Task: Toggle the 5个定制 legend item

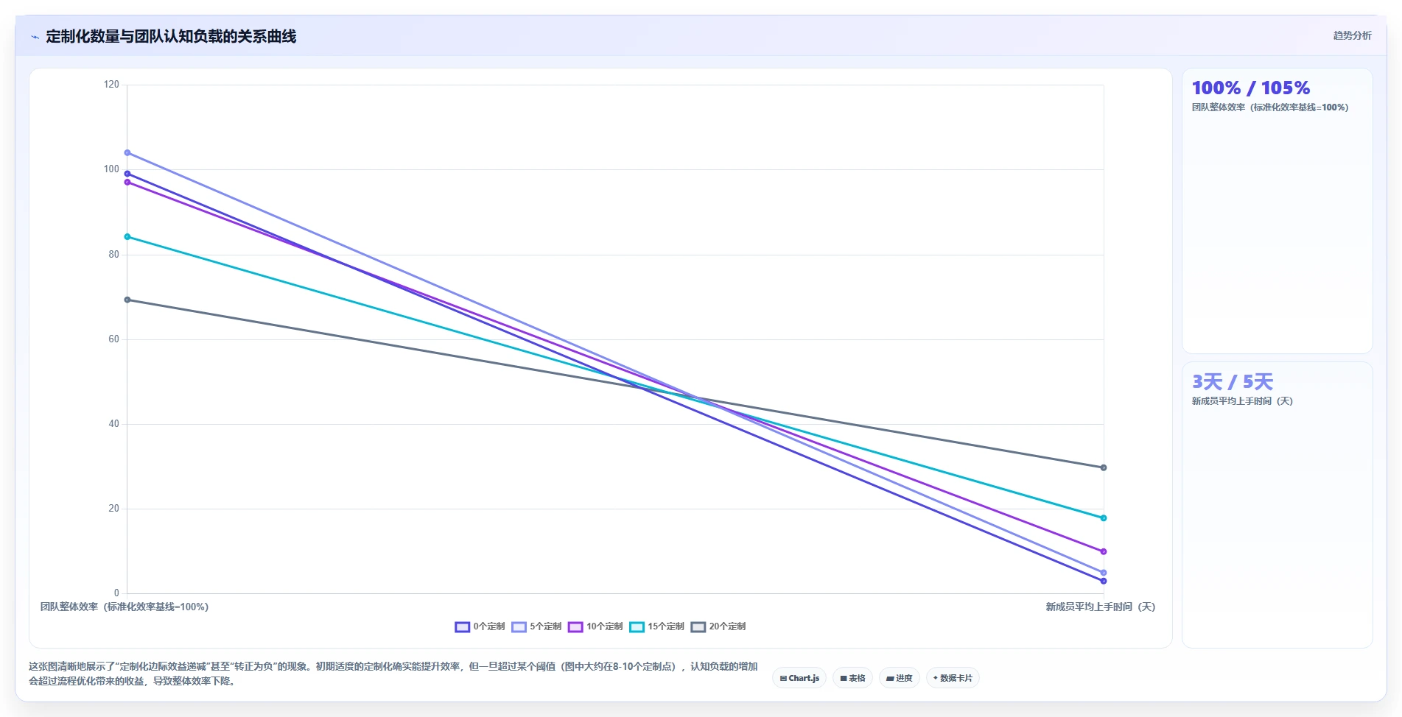Action: pyautogui.click(x=536, y=626)
